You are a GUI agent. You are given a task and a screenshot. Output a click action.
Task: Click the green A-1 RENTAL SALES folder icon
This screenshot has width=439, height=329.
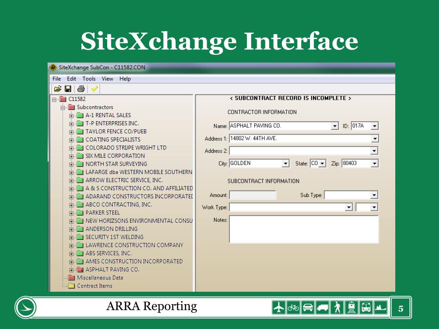coord(80,115)
